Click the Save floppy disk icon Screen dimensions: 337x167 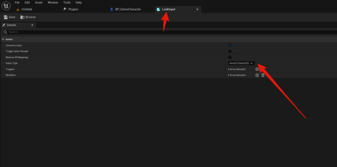[x=6, y=17]
